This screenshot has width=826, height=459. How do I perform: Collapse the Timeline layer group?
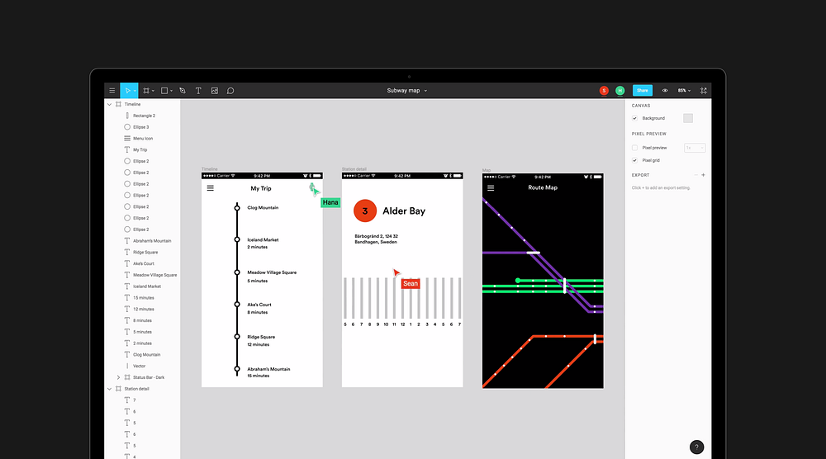110,104
